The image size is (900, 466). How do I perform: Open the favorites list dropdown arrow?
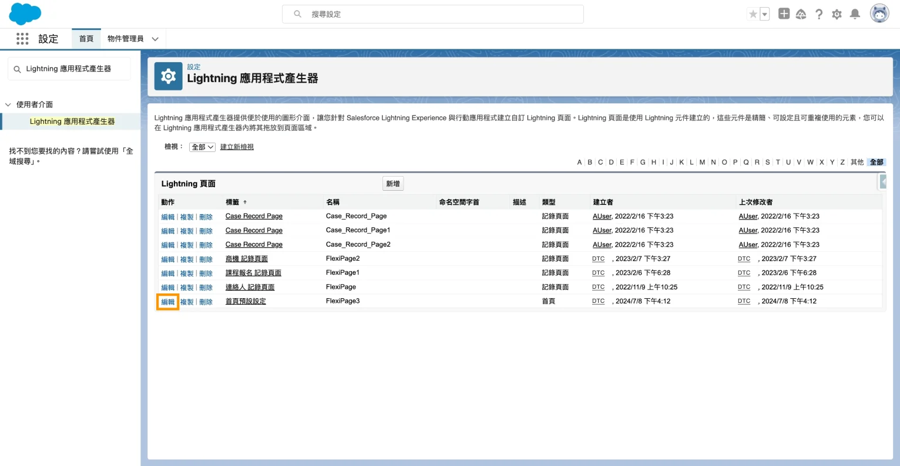click(765, 14)
